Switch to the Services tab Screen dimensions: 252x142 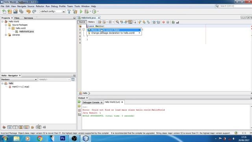pos(28,18)
